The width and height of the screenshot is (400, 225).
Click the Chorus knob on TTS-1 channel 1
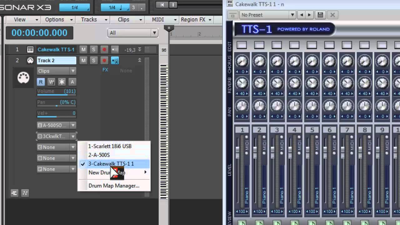(242, 61)
